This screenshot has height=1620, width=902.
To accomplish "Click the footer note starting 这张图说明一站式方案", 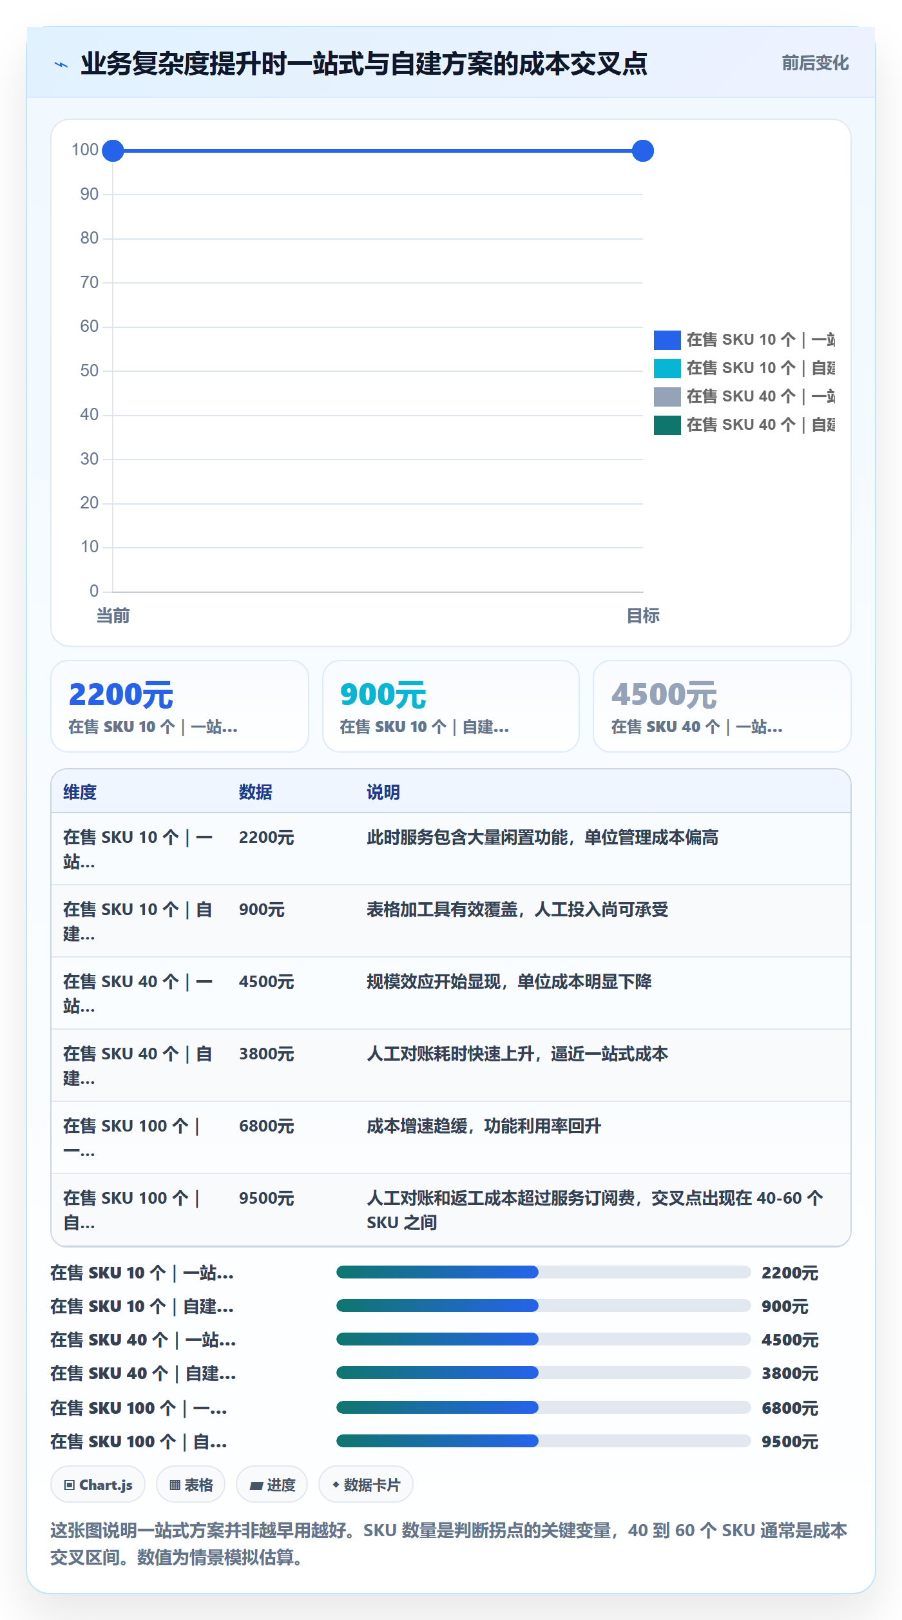I will pos(449,1544).
